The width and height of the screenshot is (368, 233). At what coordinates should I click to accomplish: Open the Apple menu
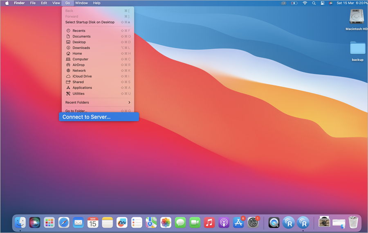coord(7,3)
